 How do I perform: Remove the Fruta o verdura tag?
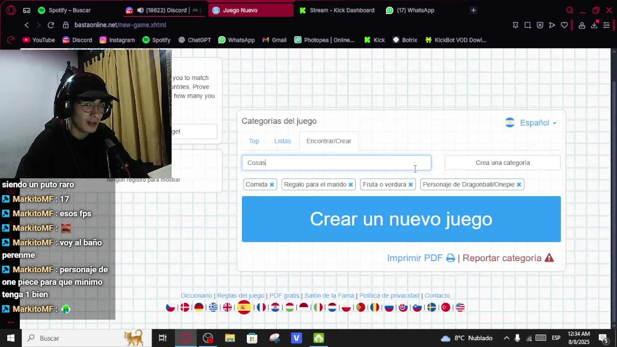[x=410, y=185]
